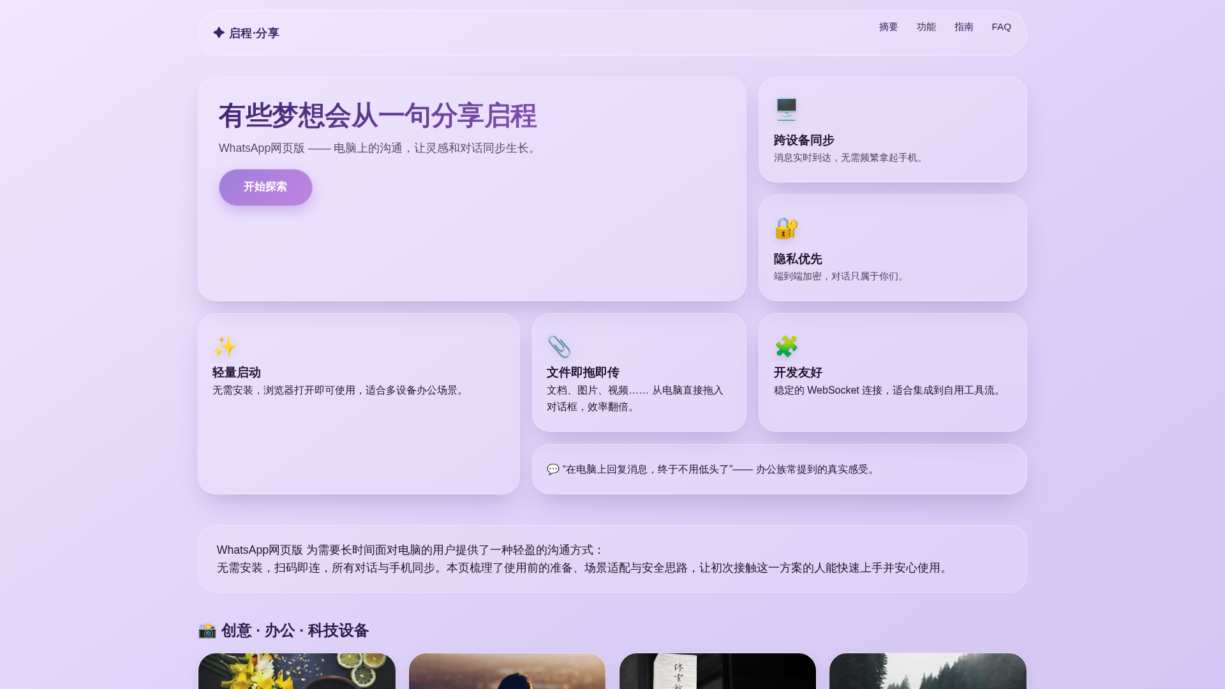This screenshot has width=1225, height=689.
Task: Click the 轻量启动 card title
Action: 236,373
